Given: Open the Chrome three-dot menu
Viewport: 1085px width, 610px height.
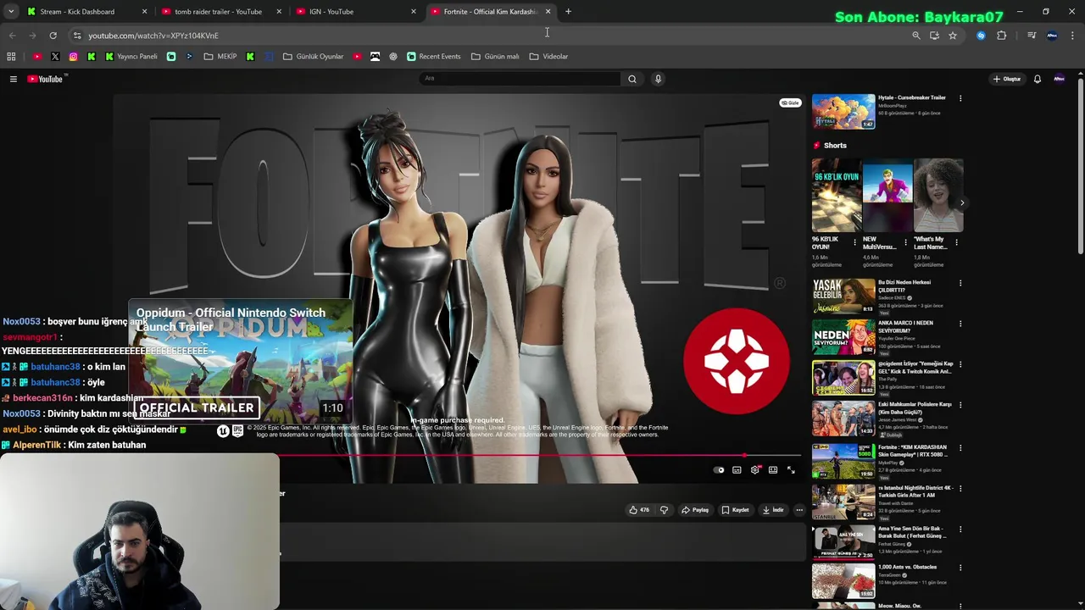Looking at the screenshot, I should tap(1072, 36).
